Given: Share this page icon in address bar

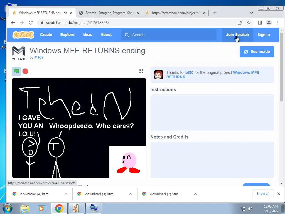Looking at the screenshot, I should [x=240, y=23].
